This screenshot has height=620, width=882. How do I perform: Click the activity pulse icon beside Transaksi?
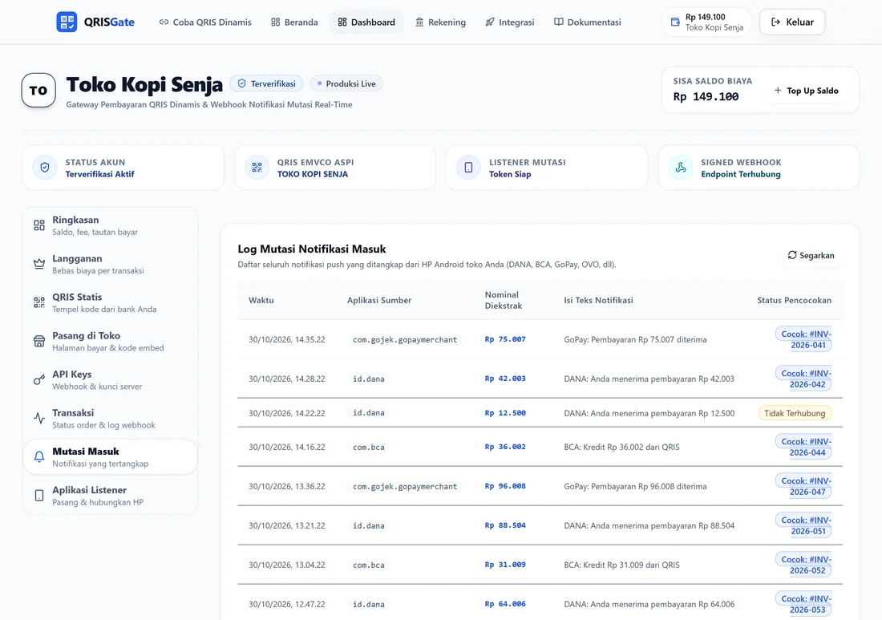pos(38,419)
